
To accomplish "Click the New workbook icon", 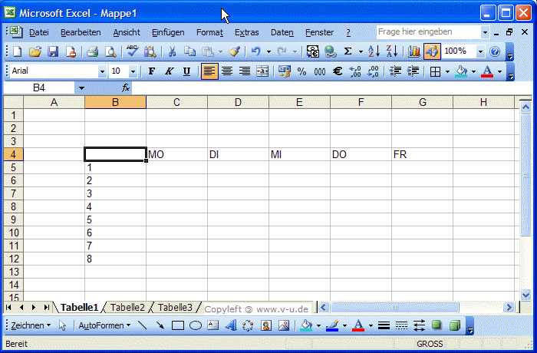I will pyautogui.click(x=17, y=51).
